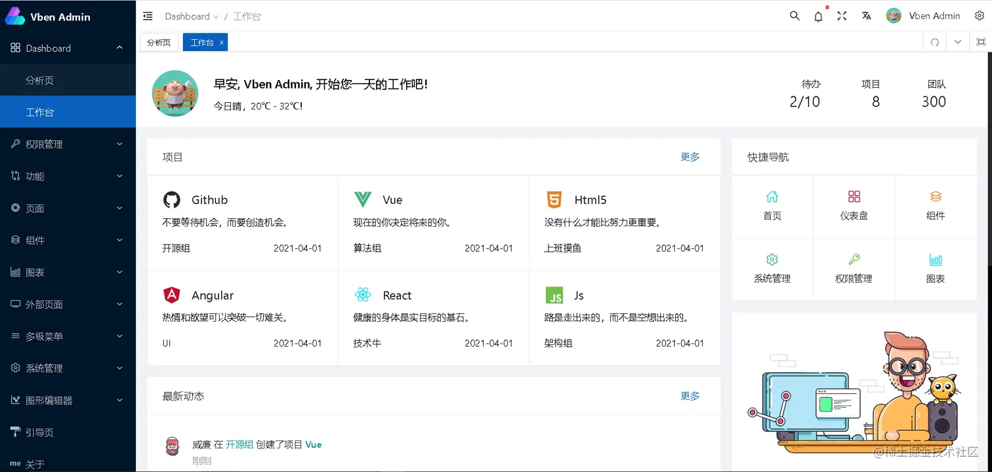Close the 工作台 tab

pyautogui.click(x=222, y=43)
